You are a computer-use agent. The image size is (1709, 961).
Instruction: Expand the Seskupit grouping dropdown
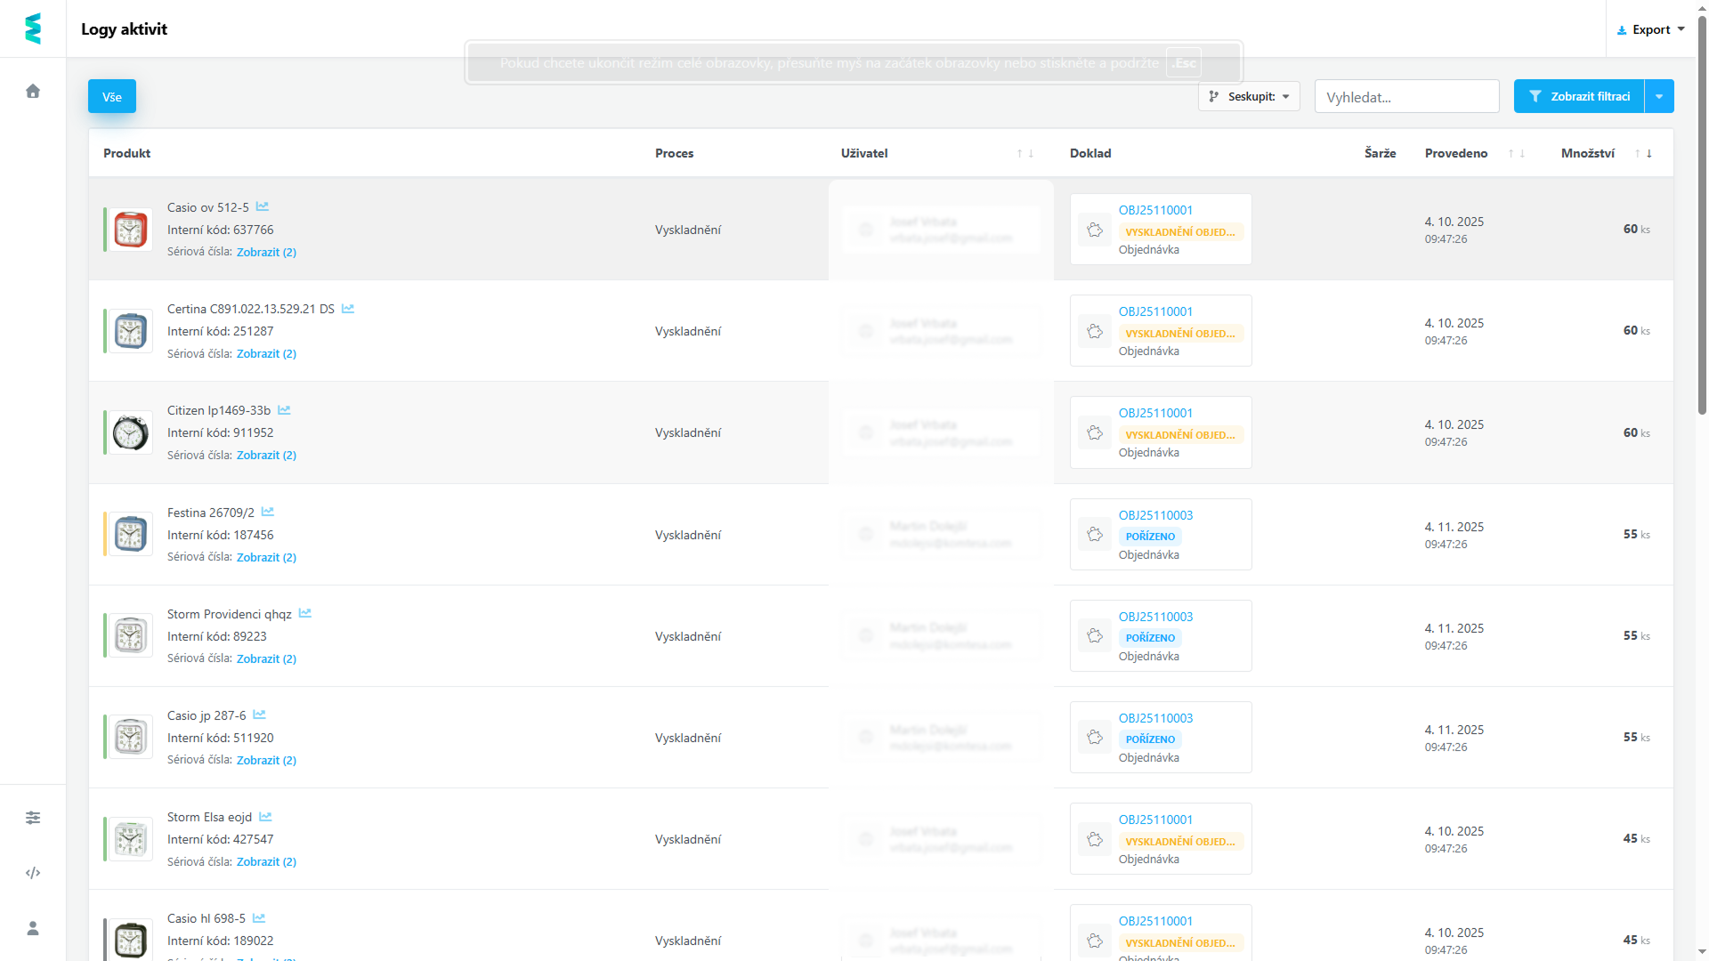point(1249,96)
